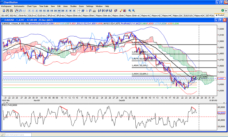Open the Help menu

pos(107,6)
